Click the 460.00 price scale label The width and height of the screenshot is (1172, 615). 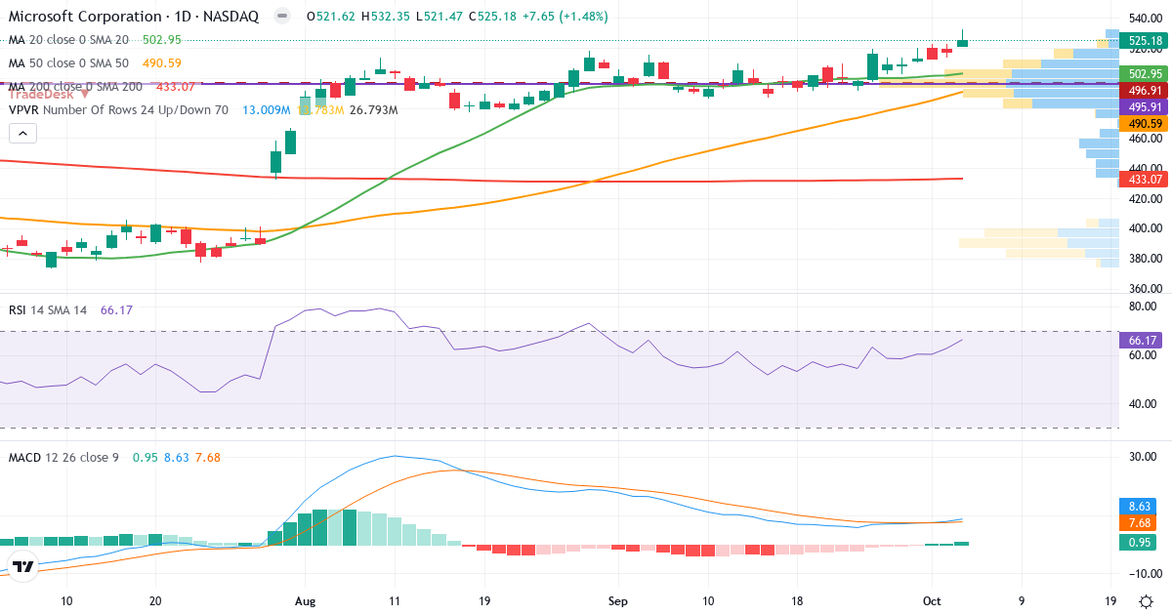pyautogui.click(x=1145, y=139)
